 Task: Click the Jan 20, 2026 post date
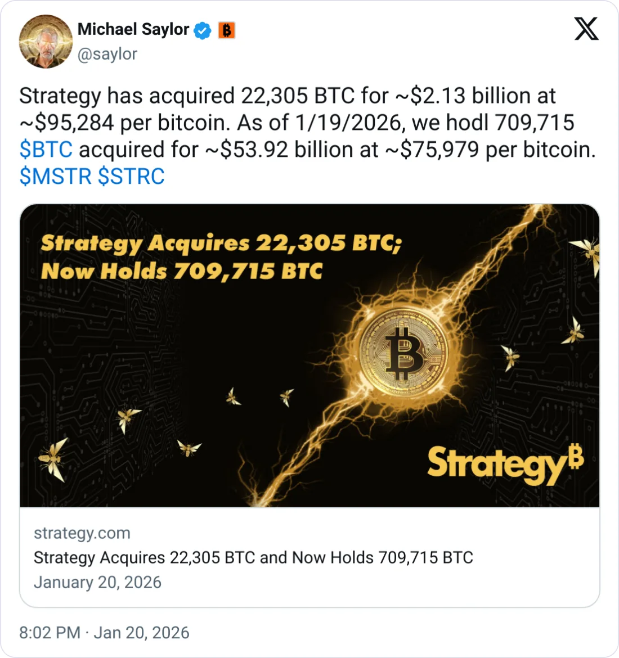pos(141,633)
